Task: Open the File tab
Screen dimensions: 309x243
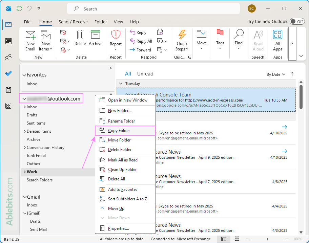Action: tap(27, 22)
